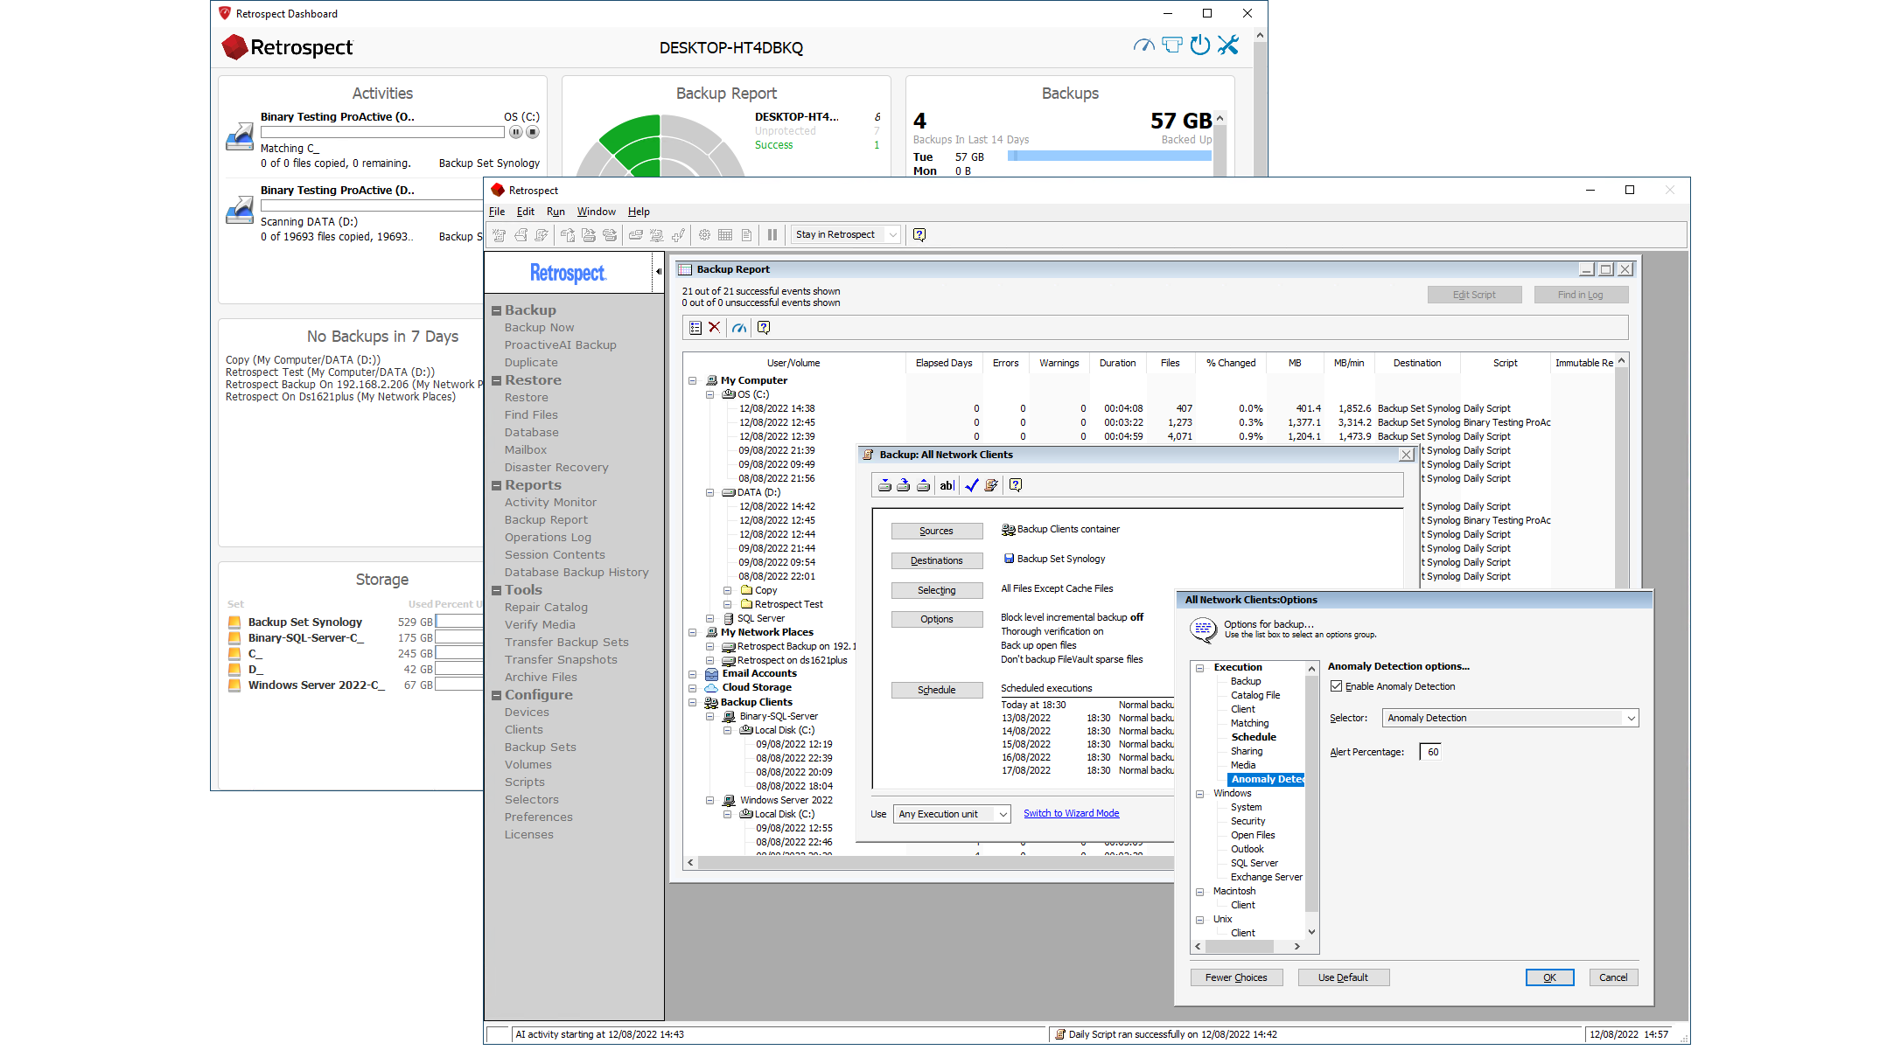This screenshot has width=1880, height=1057.
Task: Stop the Binary Testing ProActive OS (C:) activity
Action: [532, 132]
